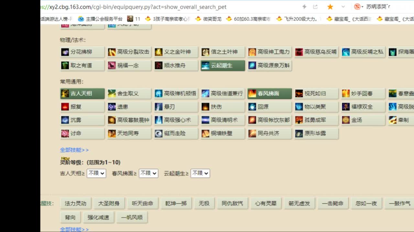This screenshot has width=414, height=232.
Task: Select the 高级强心术 skill icon
Action: tap(158, 120)
